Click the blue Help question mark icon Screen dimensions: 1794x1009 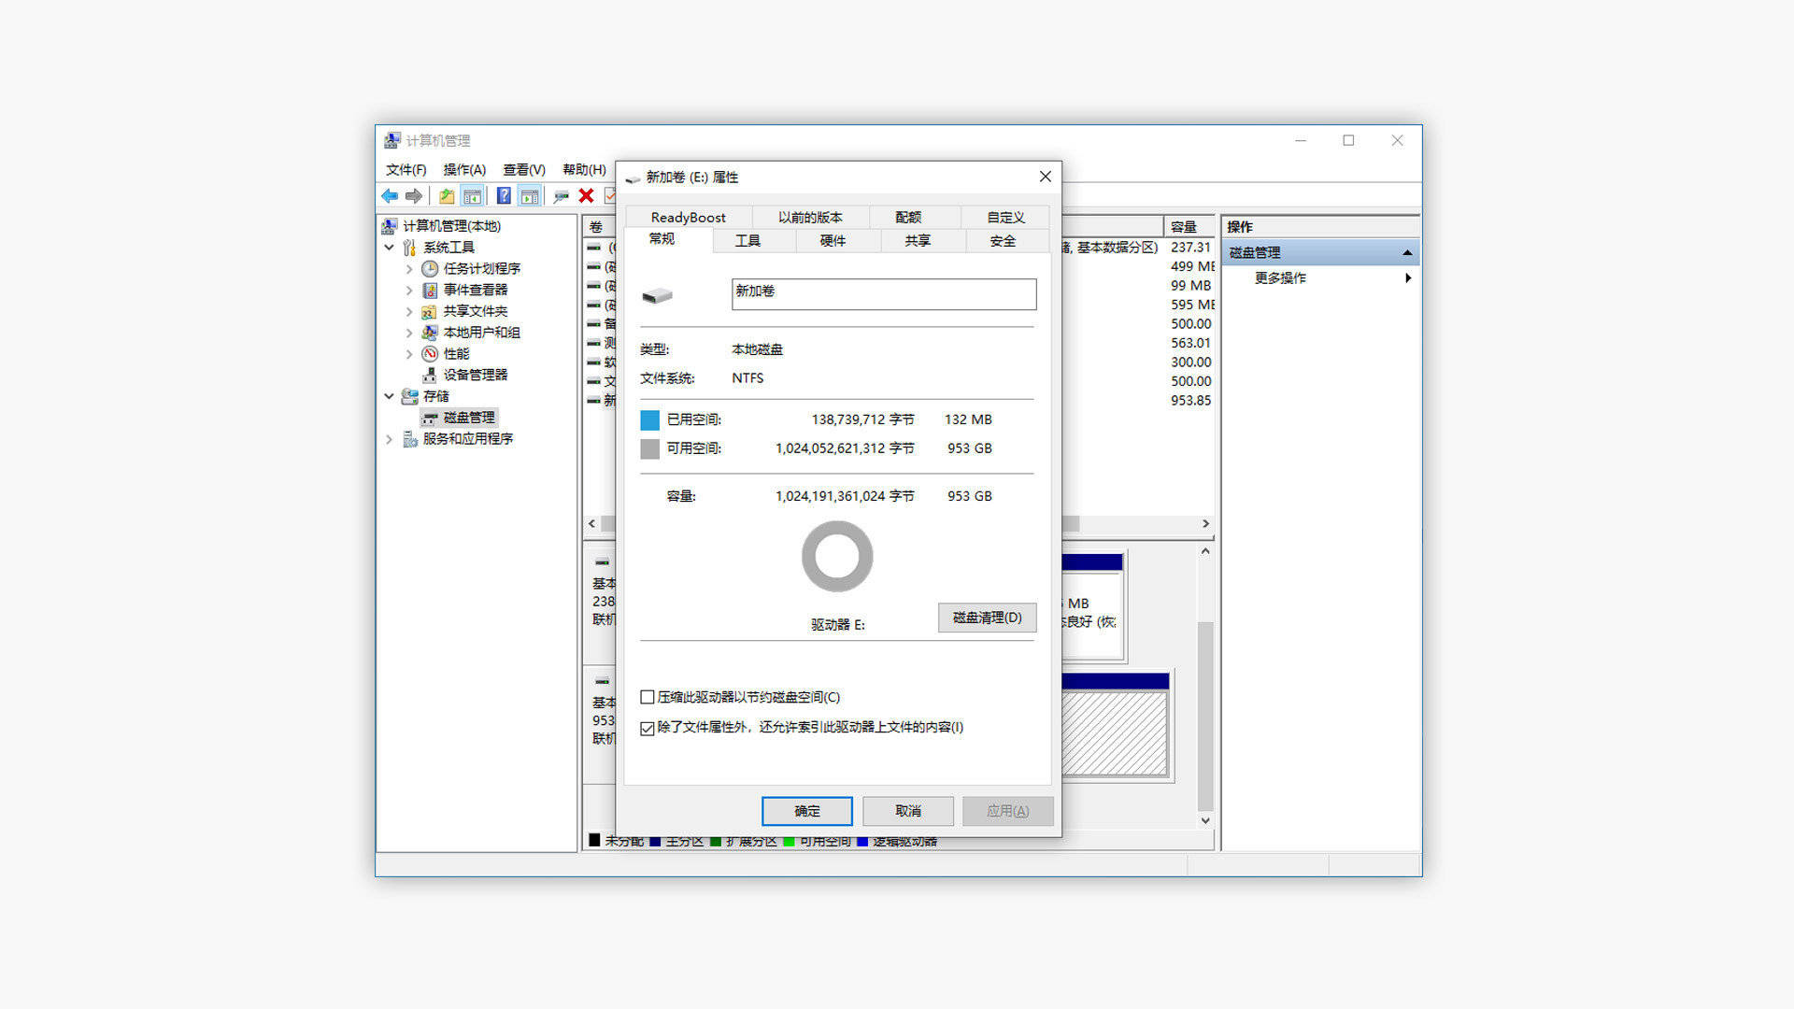504,196
